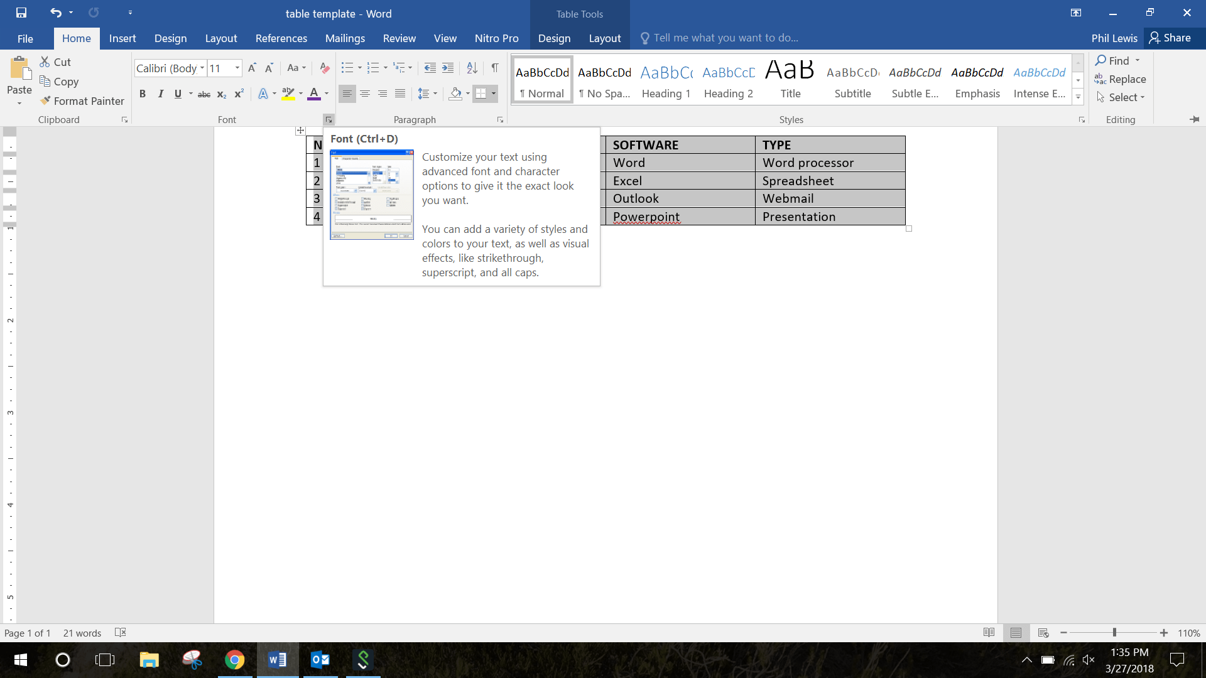The image size is (1206, 678).
Task: Click the Sort A-Z icon
Action: [x=472, y=68]
